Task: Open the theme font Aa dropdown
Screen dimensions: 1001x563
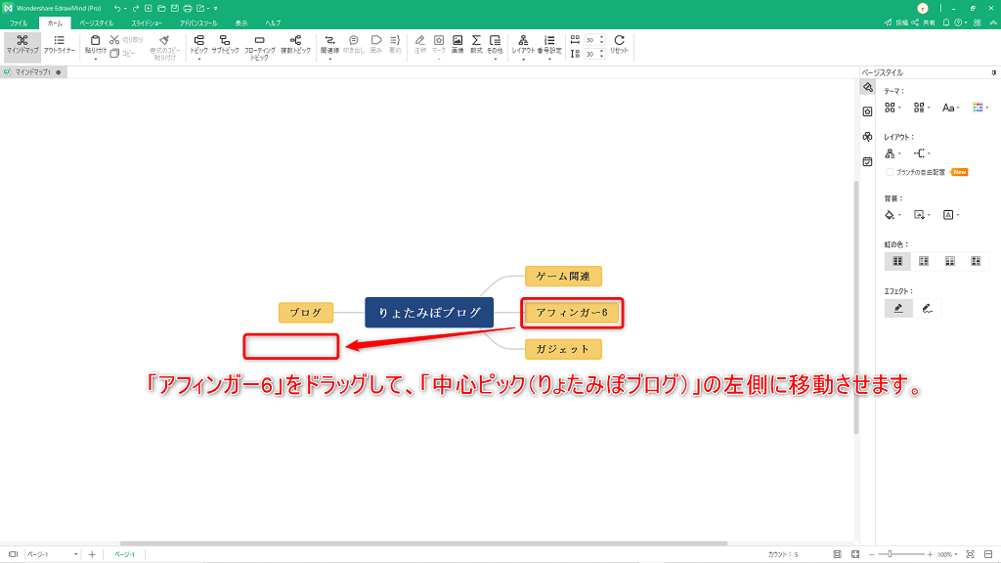Action: point(950,108)
